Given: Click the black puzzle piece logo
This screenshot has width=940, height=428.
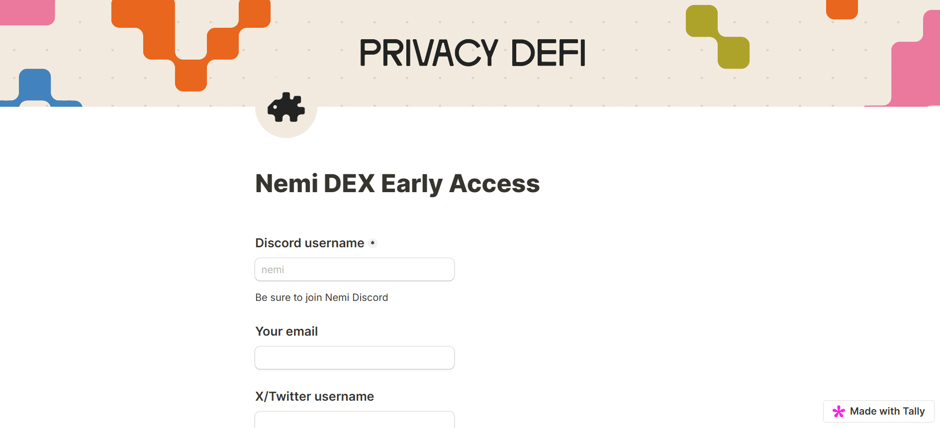Looking at the screenshot, I should pyautogui.click(x=286, y=107).
